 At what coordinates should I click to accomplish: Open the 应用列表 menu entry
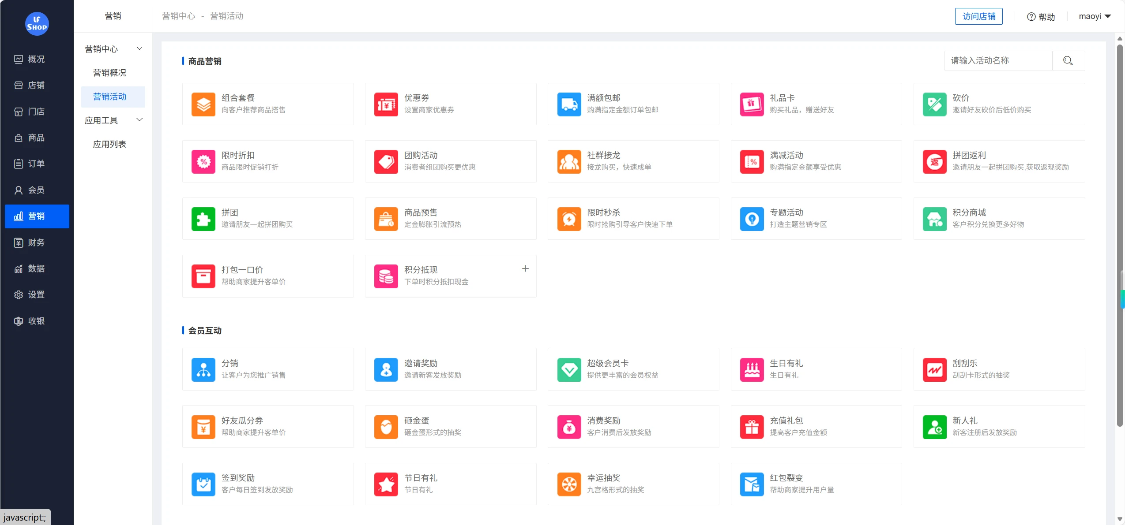[x=110, y=144]
